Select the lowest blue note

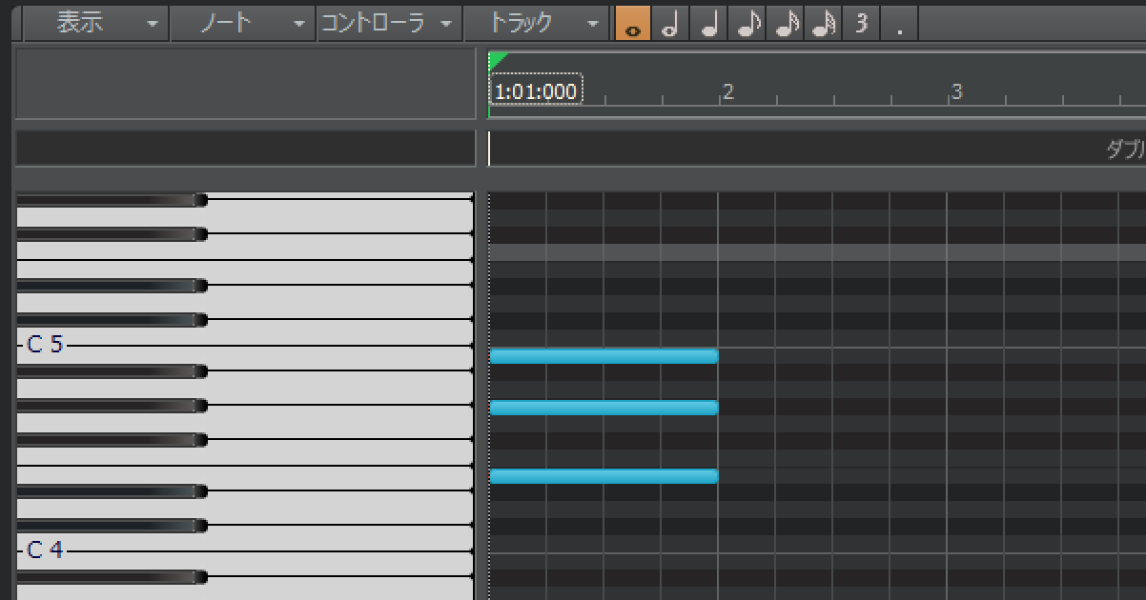pos(603,474)
